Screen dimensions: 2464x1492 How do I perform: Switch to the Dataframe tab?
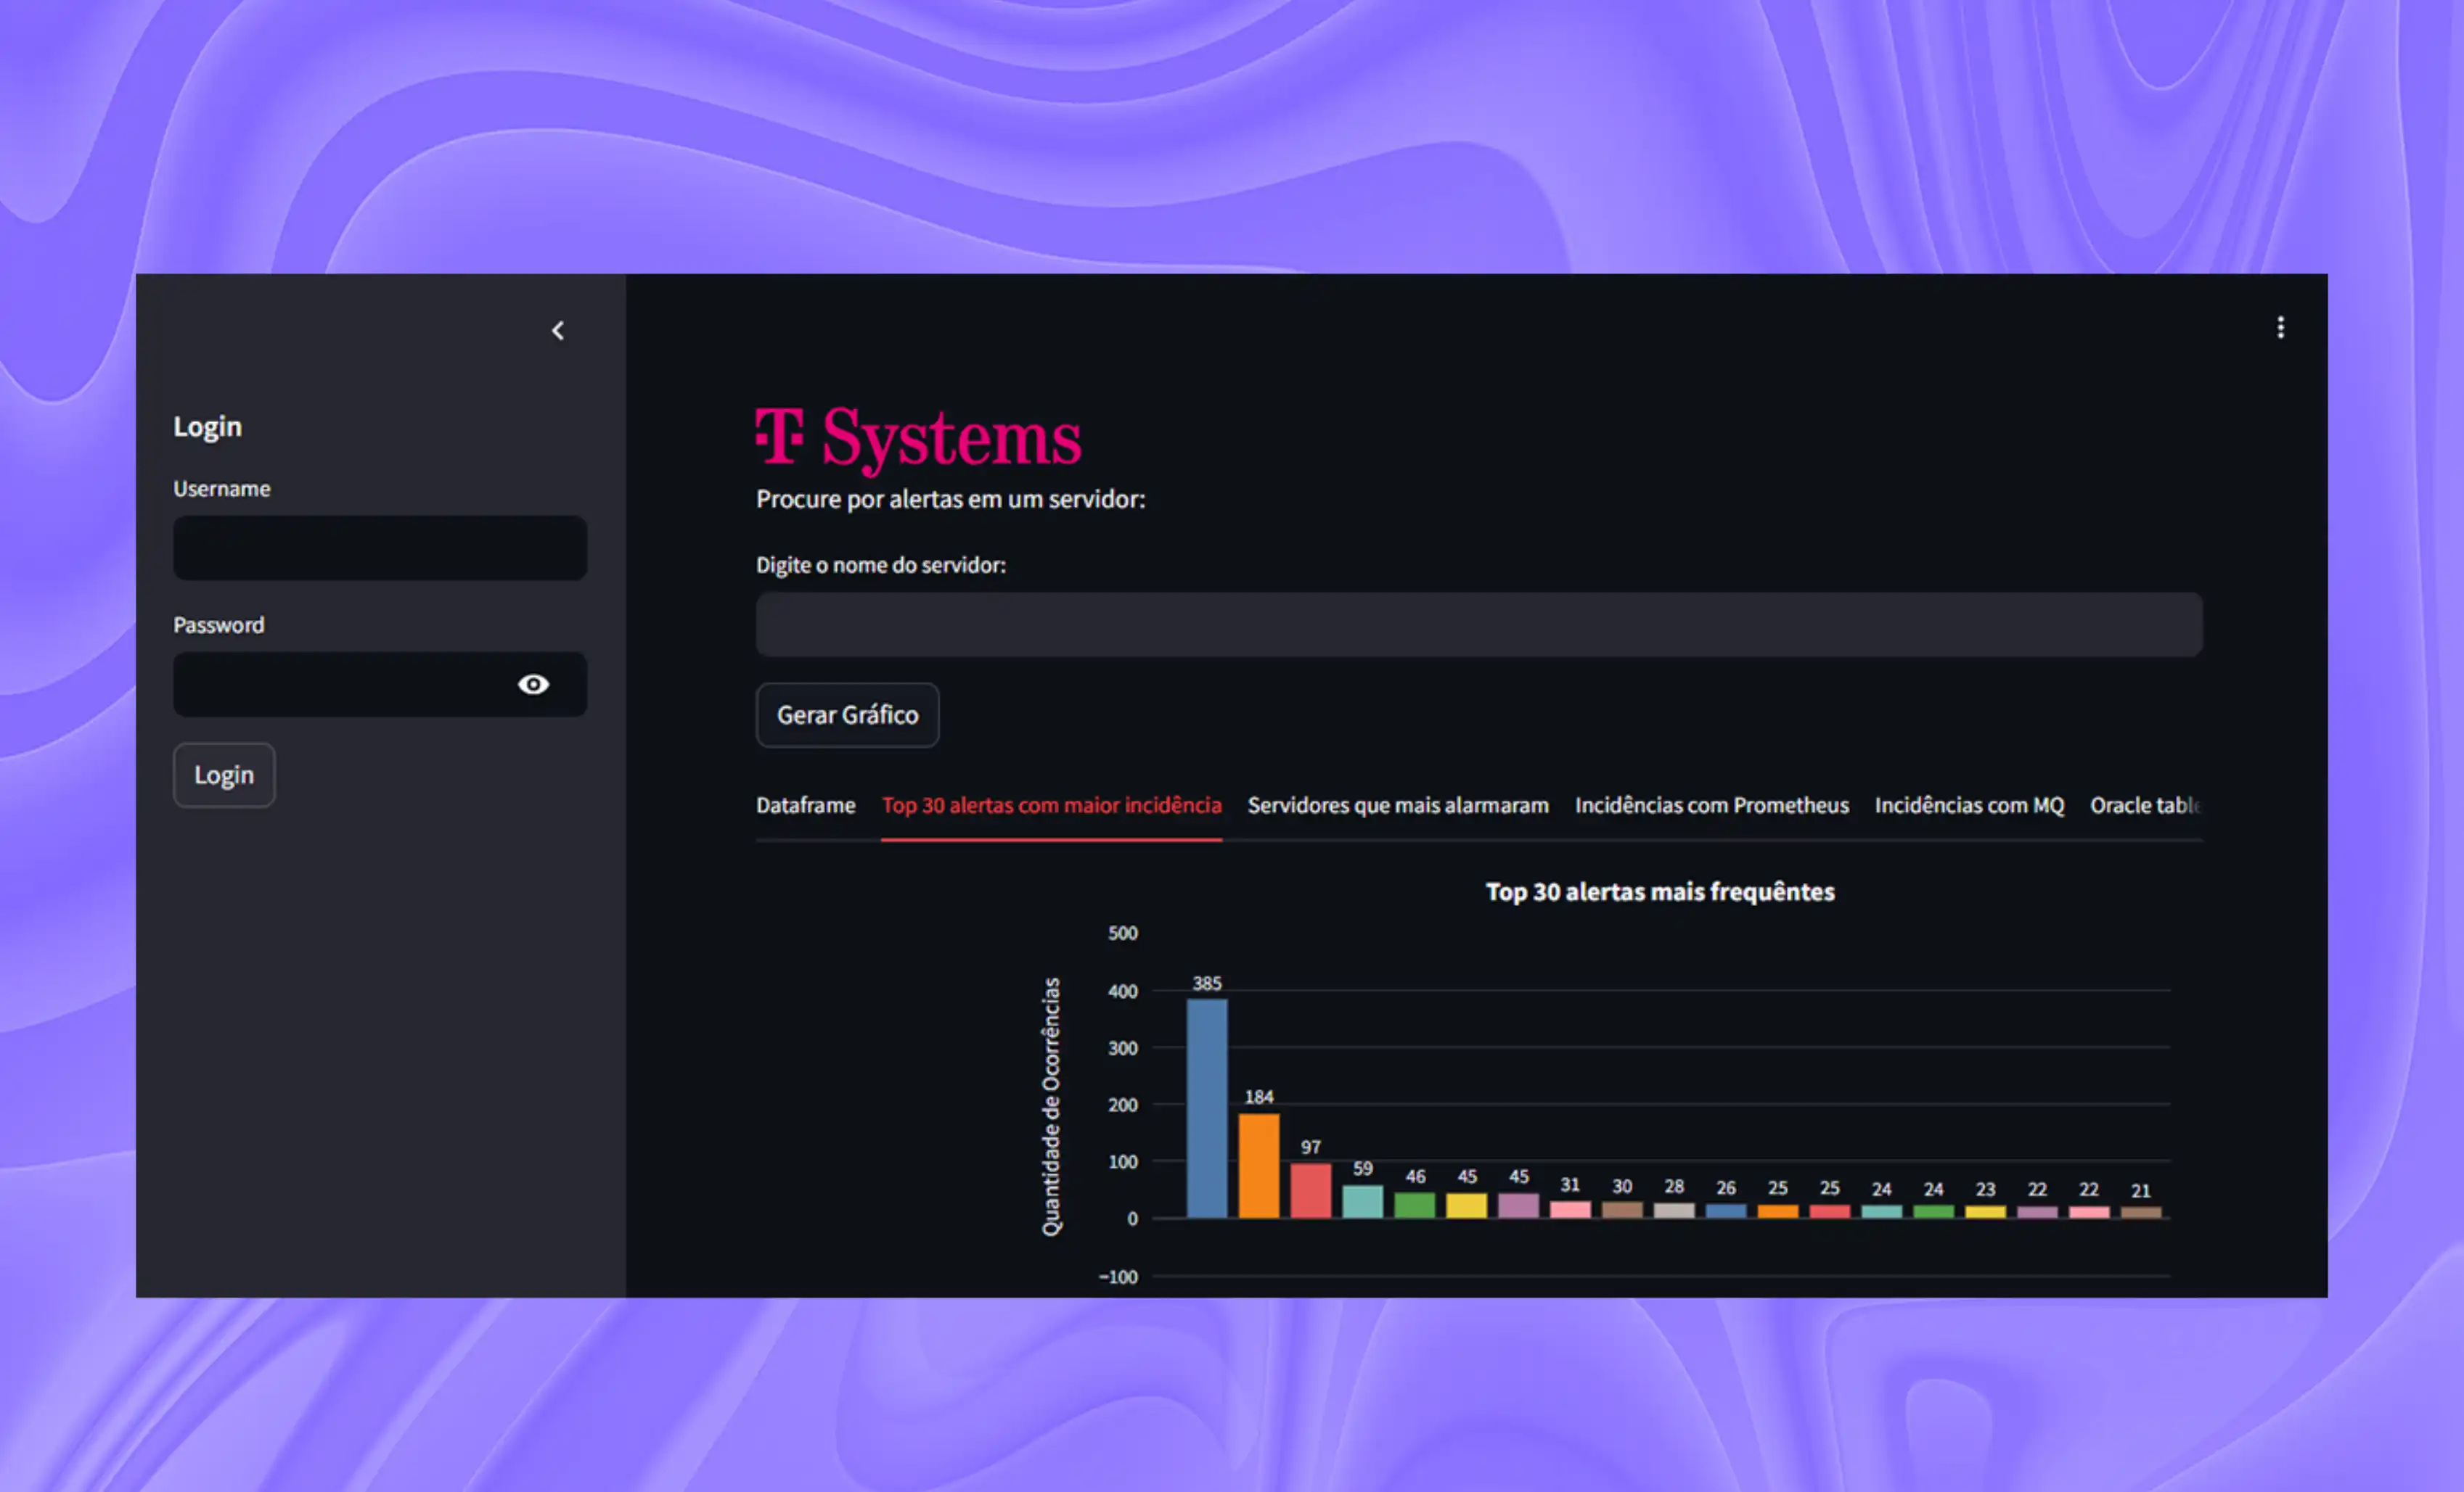click(805, 805)
